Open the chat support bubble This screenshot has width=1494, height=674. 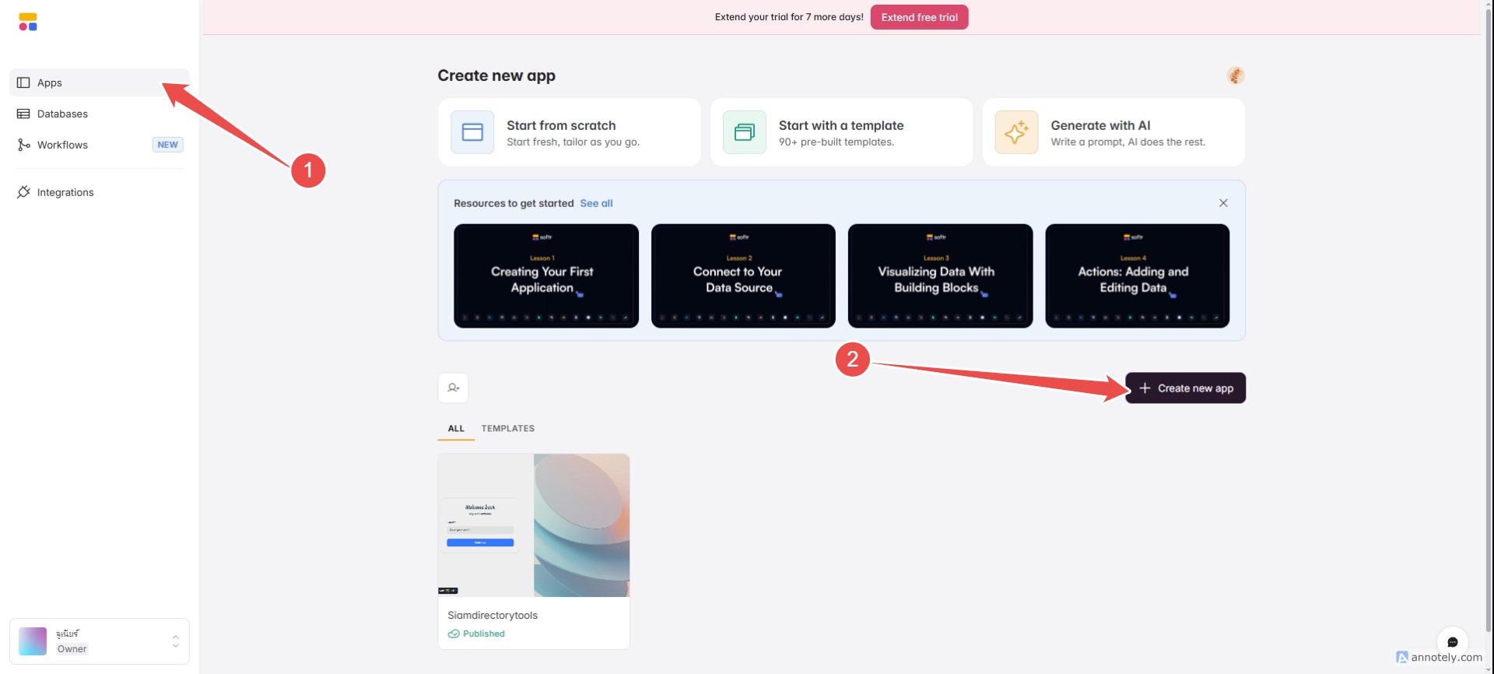pos(1452,642)
